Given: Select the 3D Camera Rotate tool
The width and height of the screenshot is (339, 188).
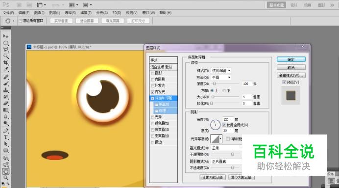Looking at the screenshot, I should point(5,164).
